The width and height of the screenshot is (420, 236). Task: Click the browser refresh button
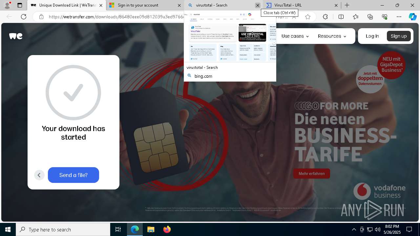pyautogui.click(x=24, y=17)
